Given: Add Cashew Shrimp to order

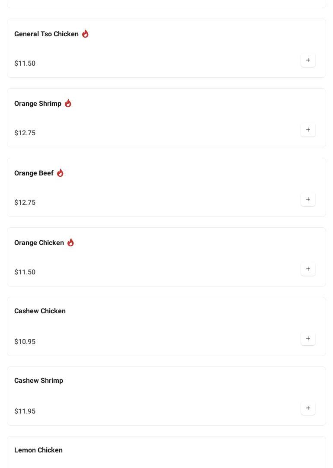Looking at the screenshot, I should tap(308, 408).
